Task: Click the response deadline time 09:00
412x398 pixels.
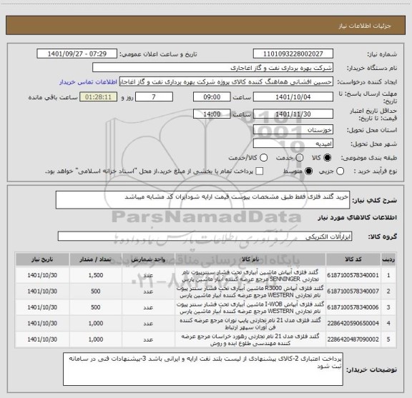Action: coord(212,97)
